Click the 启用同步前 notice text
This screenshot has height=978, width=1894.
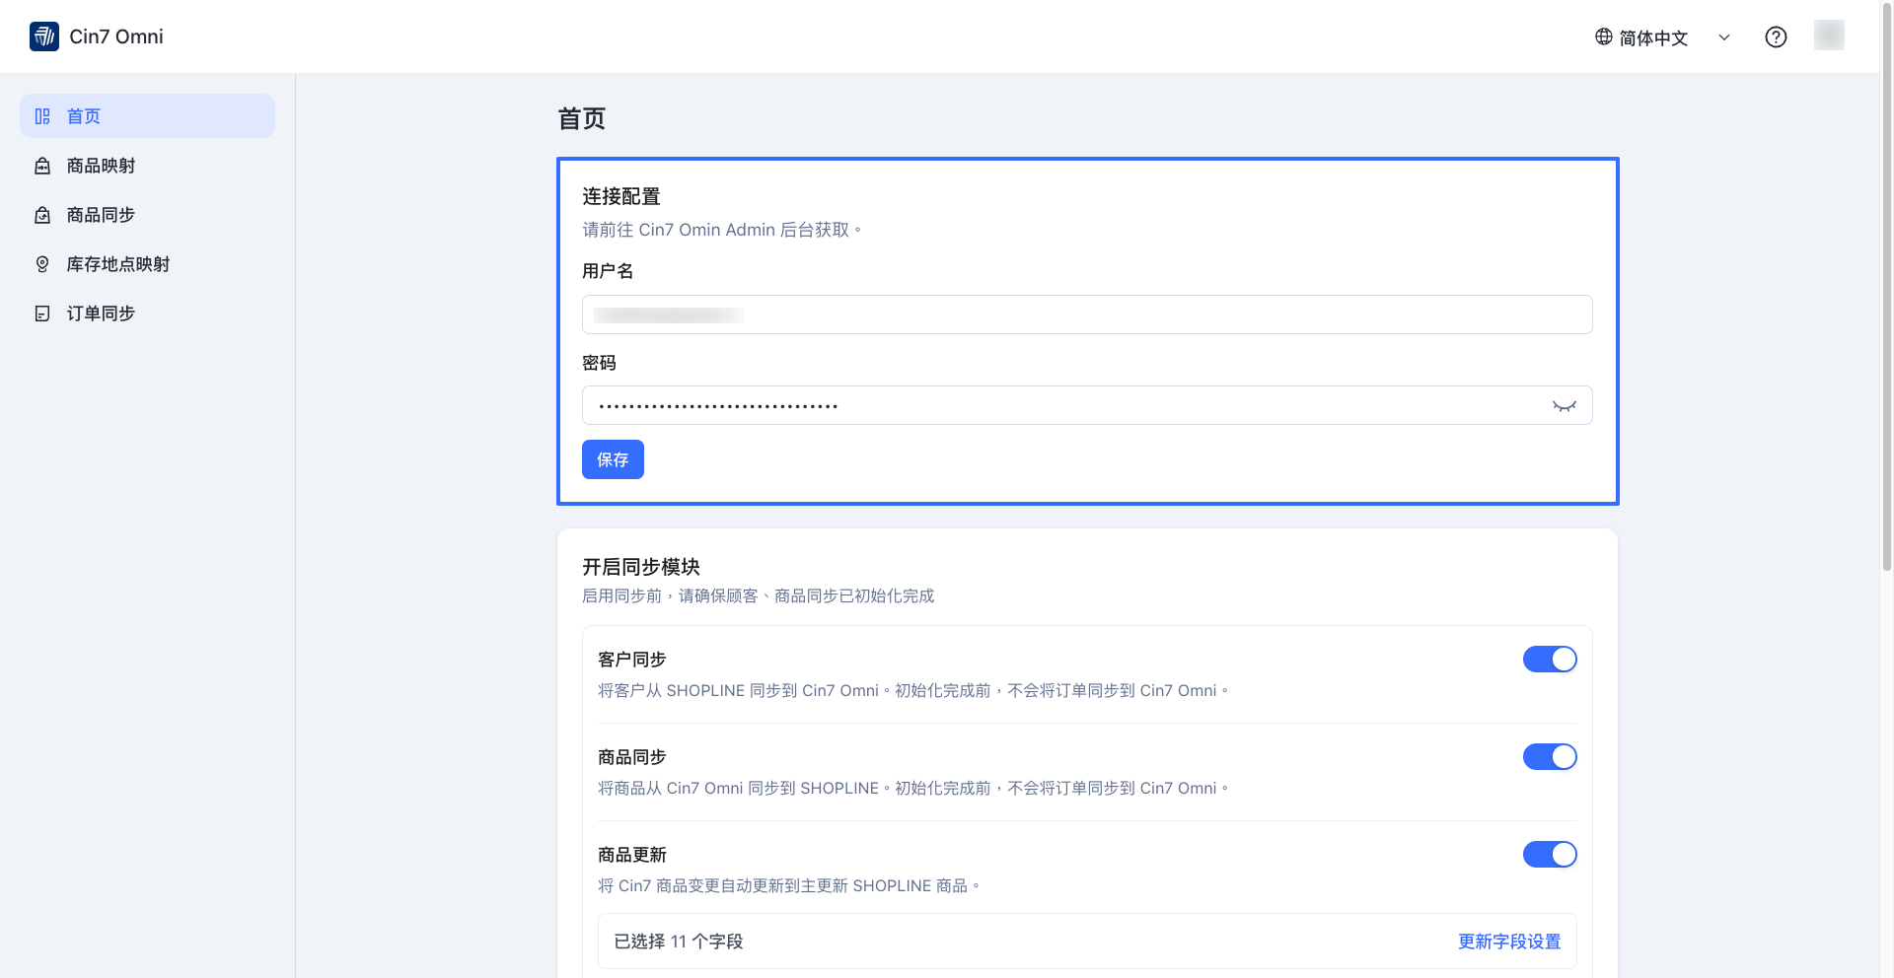758,595
